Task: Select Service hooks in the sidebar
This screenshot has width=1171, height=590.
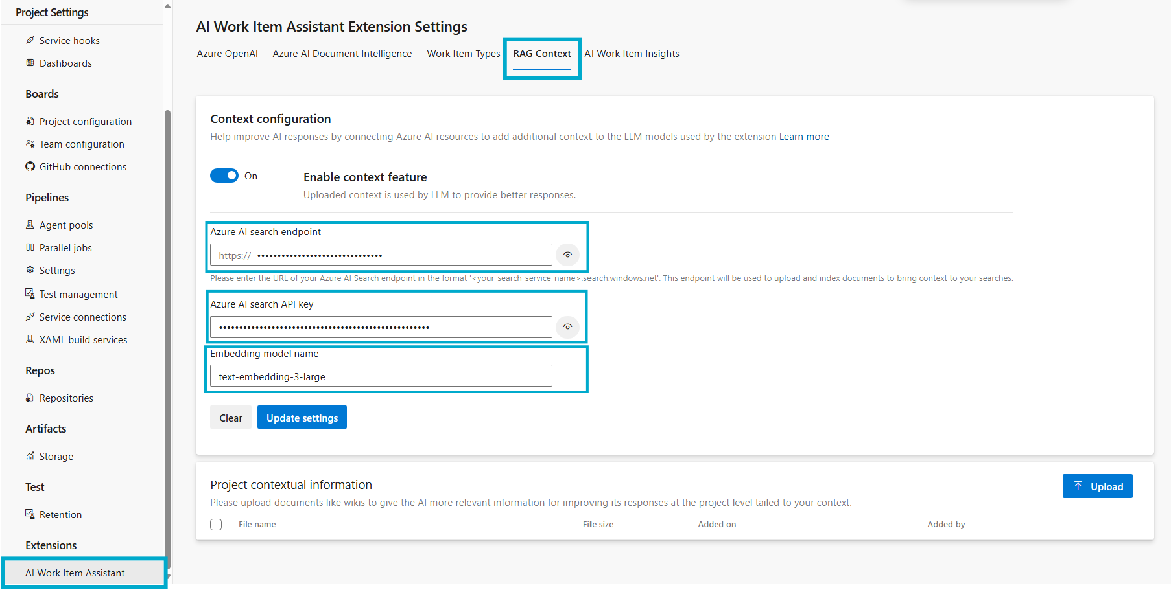Action: coord(69,40)
